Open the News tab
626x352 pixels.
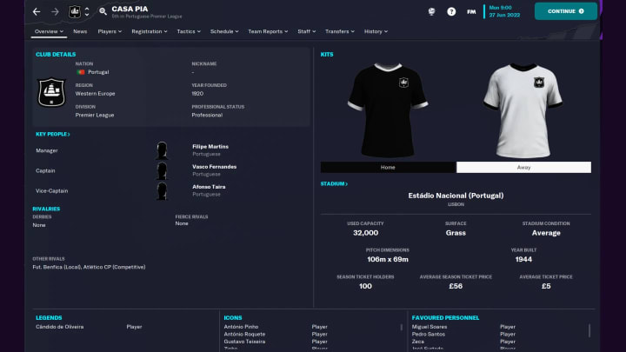[80, 31]
